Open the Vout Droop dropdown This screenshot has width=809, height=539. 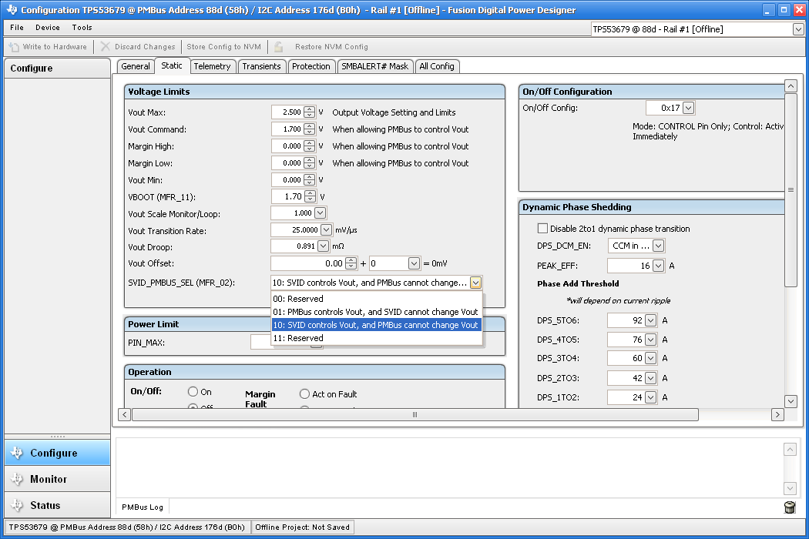pos(323,246)
